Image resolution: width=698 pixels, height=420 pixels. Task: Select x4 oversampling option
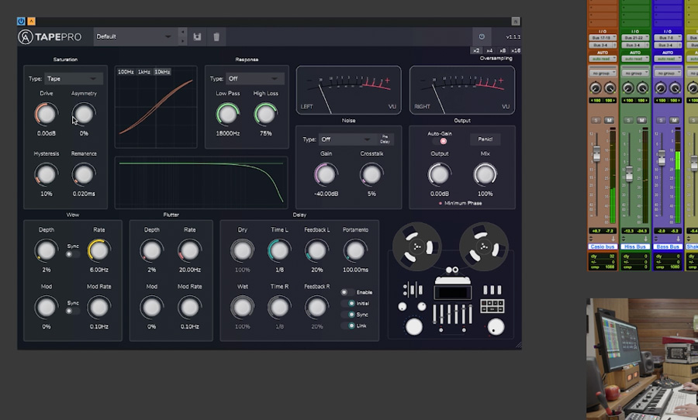(x=489, y=50)
